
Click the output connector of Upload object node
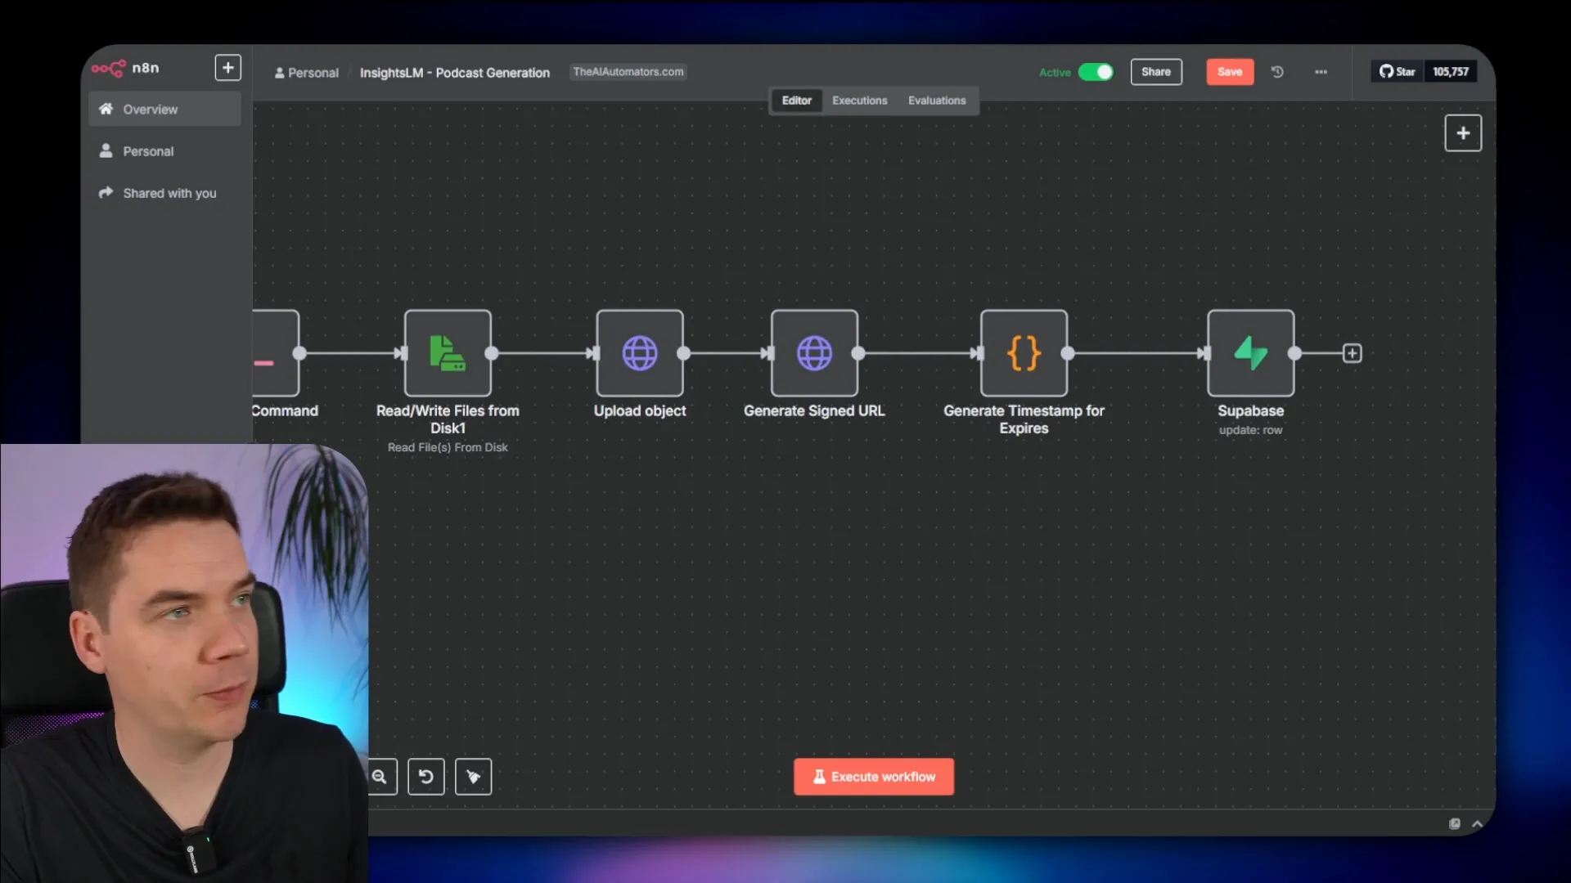click(684, 353)
